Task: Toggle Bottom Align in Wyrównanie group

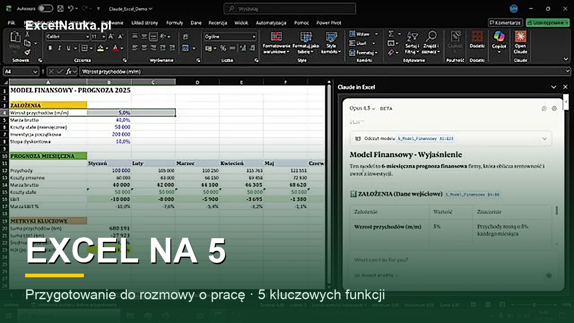Action: tap(154, 36)
